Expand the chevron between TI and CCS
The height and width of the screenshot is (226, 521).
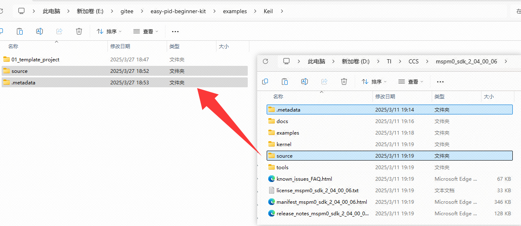click(x=400, y=61)
